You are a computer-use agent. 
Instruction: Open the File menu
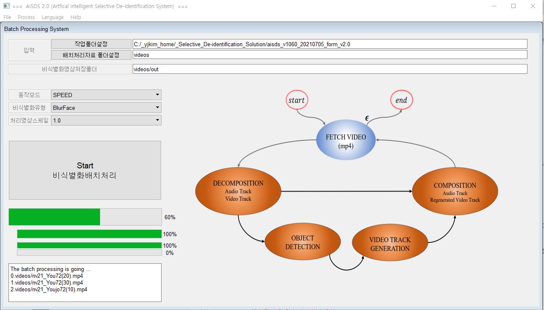[7, 17]
